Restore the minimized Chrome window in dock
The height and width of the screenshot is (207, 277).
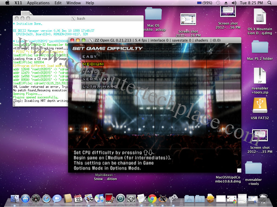232,199
